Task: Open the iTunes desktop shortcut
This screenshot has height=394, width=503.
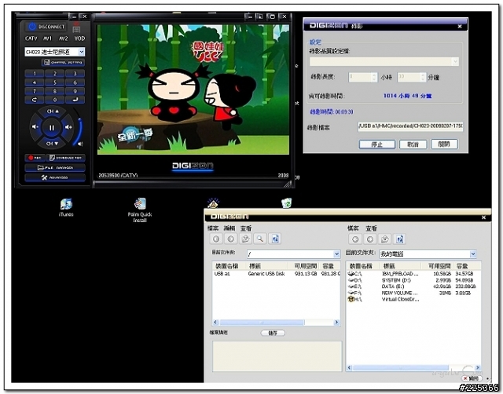Action: [66, 207]
